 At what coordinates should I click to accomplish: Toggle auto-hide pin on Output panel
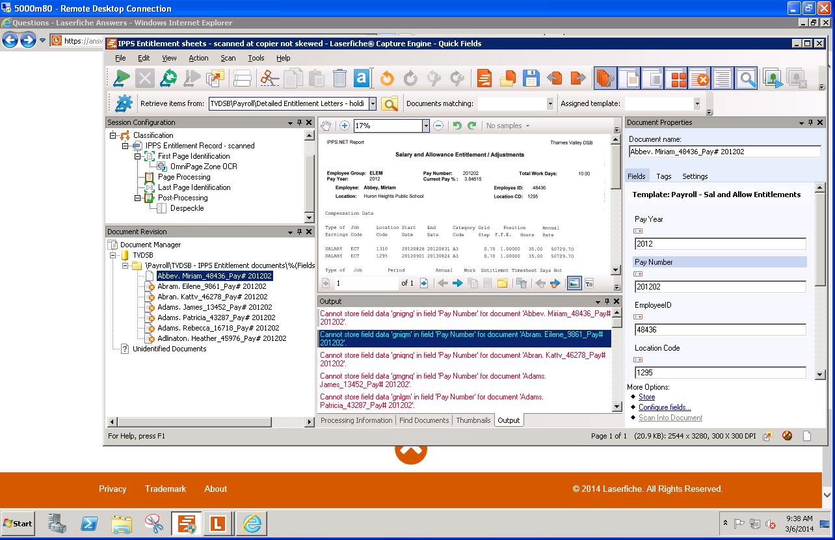coord(607,301)
